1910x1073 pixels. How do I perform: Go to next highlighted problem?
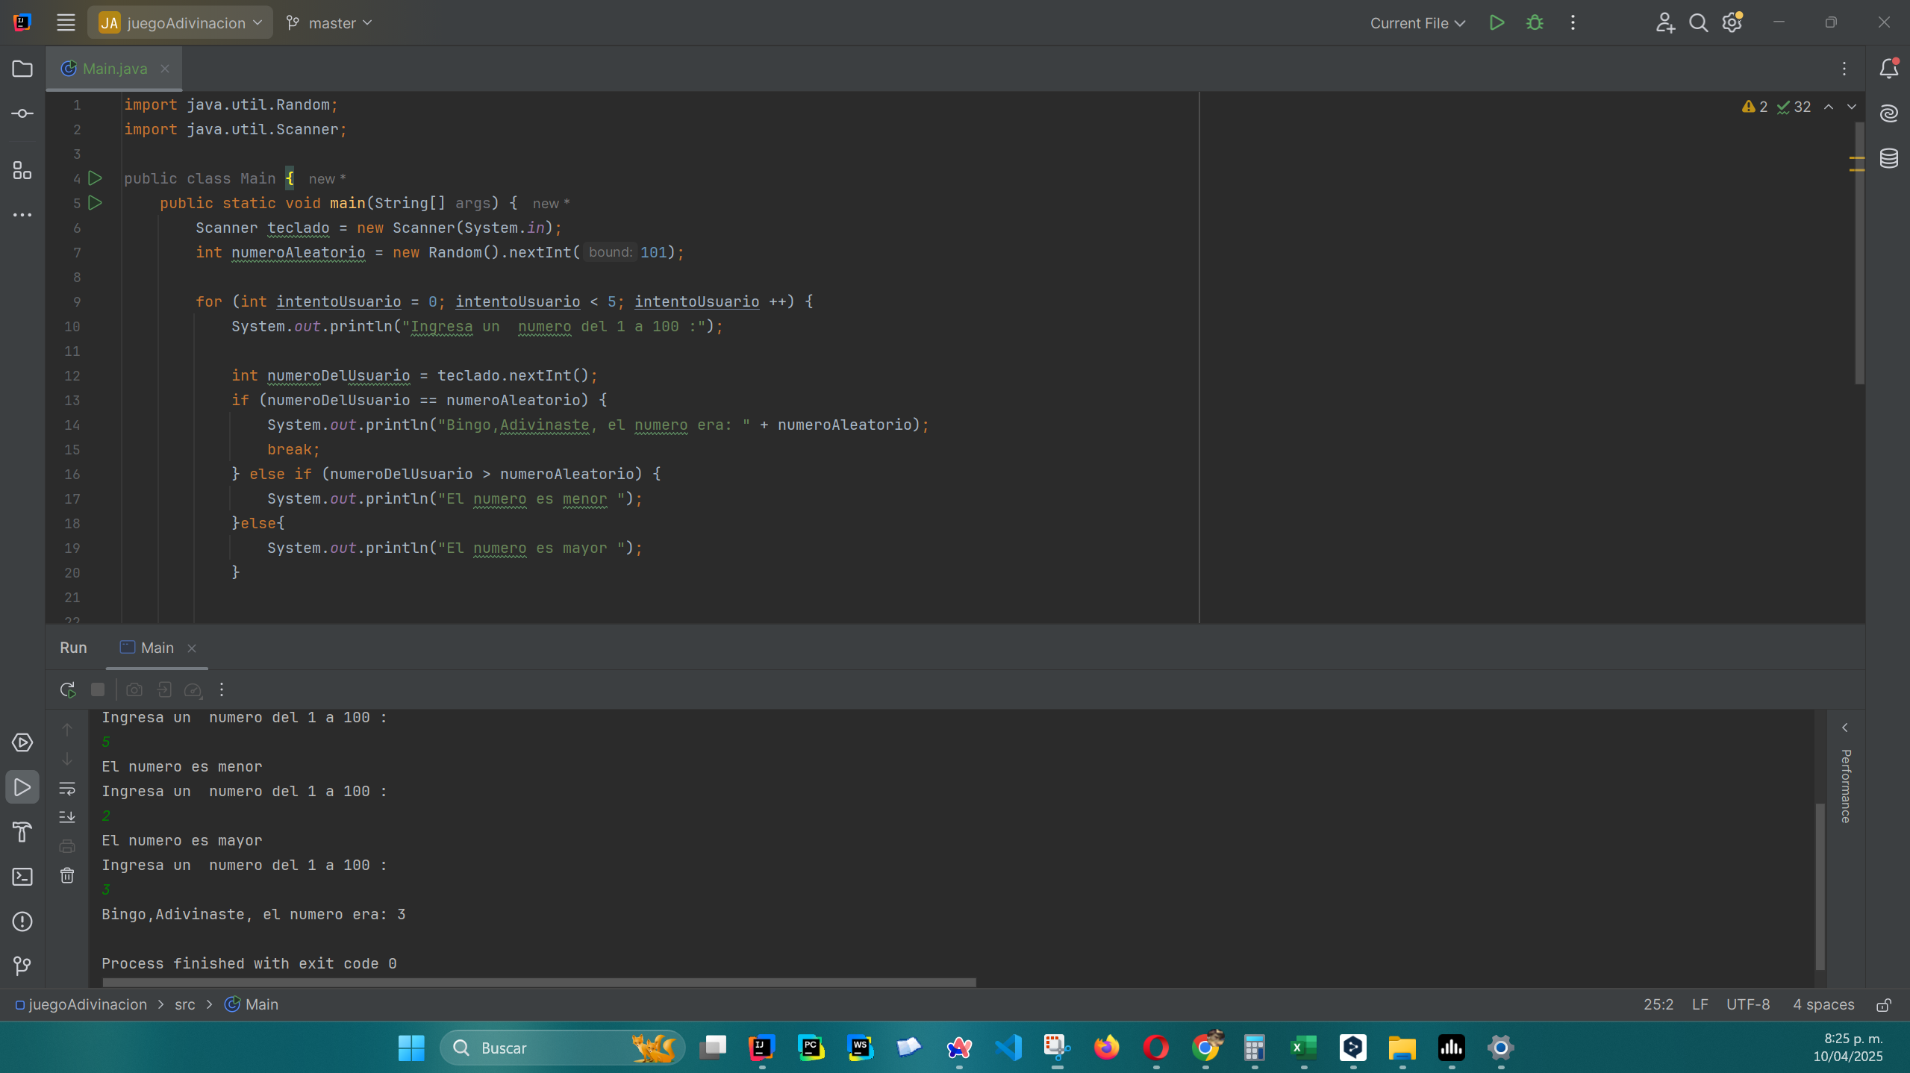[x=1852, y=107]
